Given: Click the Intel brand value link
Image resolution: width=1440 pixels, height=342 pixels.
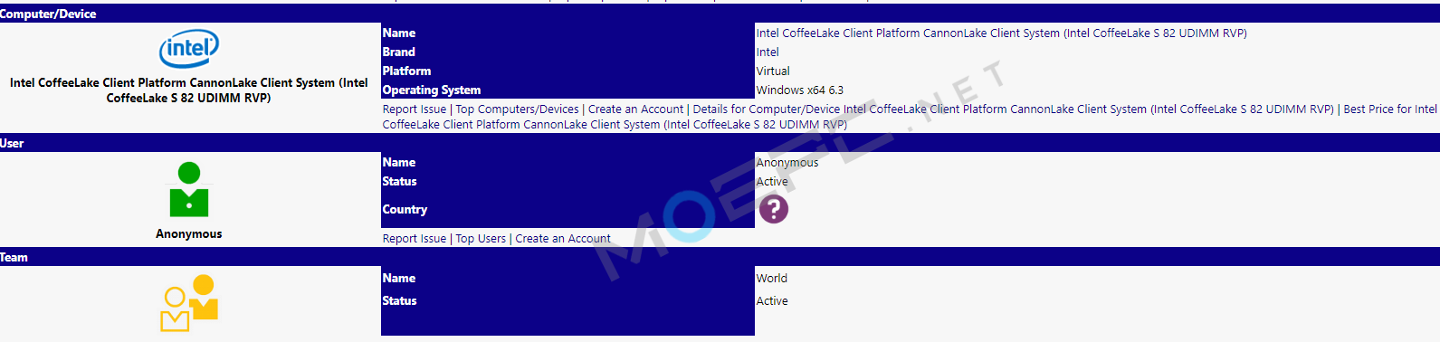Looking at the screenshot, I should coord(768,52).
